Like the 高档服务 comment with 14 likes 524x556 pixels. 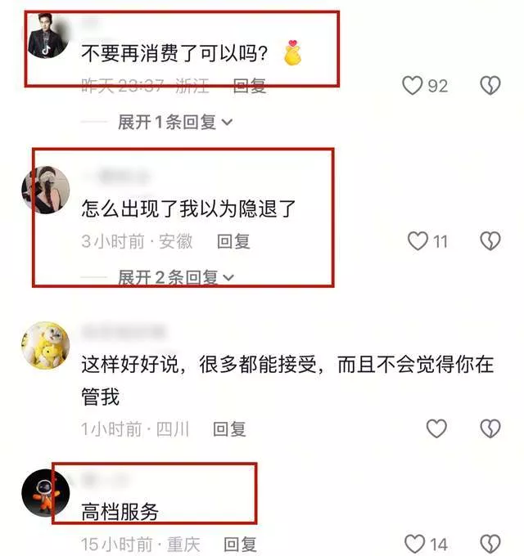tap(414, 544)
